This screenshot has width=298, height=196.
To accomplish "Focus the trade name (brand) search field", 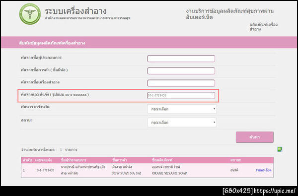I will point(181,71).
